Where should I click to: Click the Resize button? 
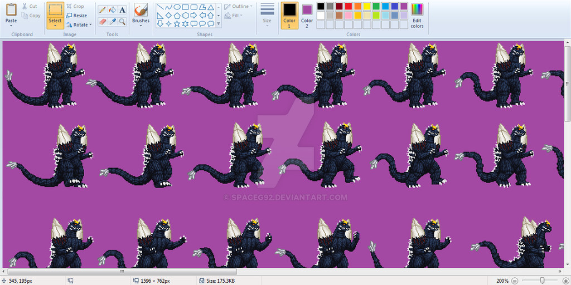(76, 16)
